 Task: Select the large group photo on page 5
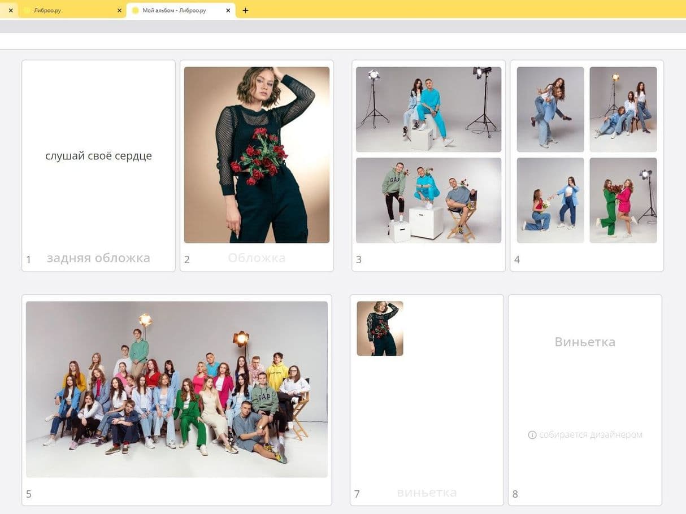click(x=176, y=389)
